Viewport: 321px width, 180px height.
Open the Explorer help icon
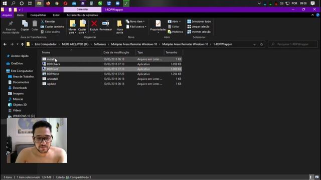point(317,15)
